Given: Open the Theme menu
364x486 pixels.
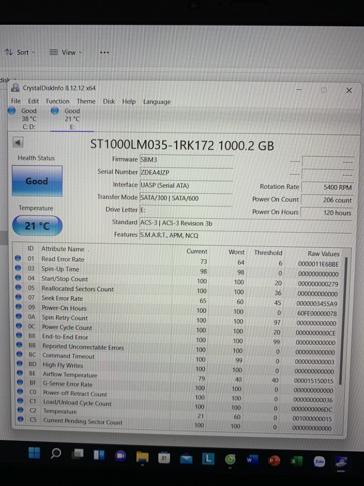Looking at the screenshot, I should (86, 102).
